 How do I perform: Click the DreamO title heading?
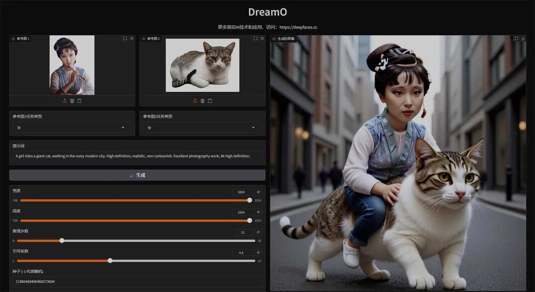pyautogui.click(x=267, y=12)
